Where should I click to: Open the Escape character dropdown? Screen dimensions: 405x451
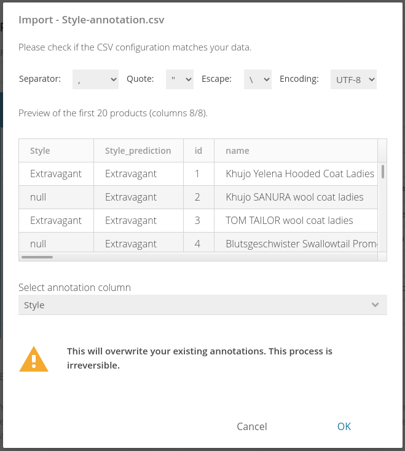258,79
